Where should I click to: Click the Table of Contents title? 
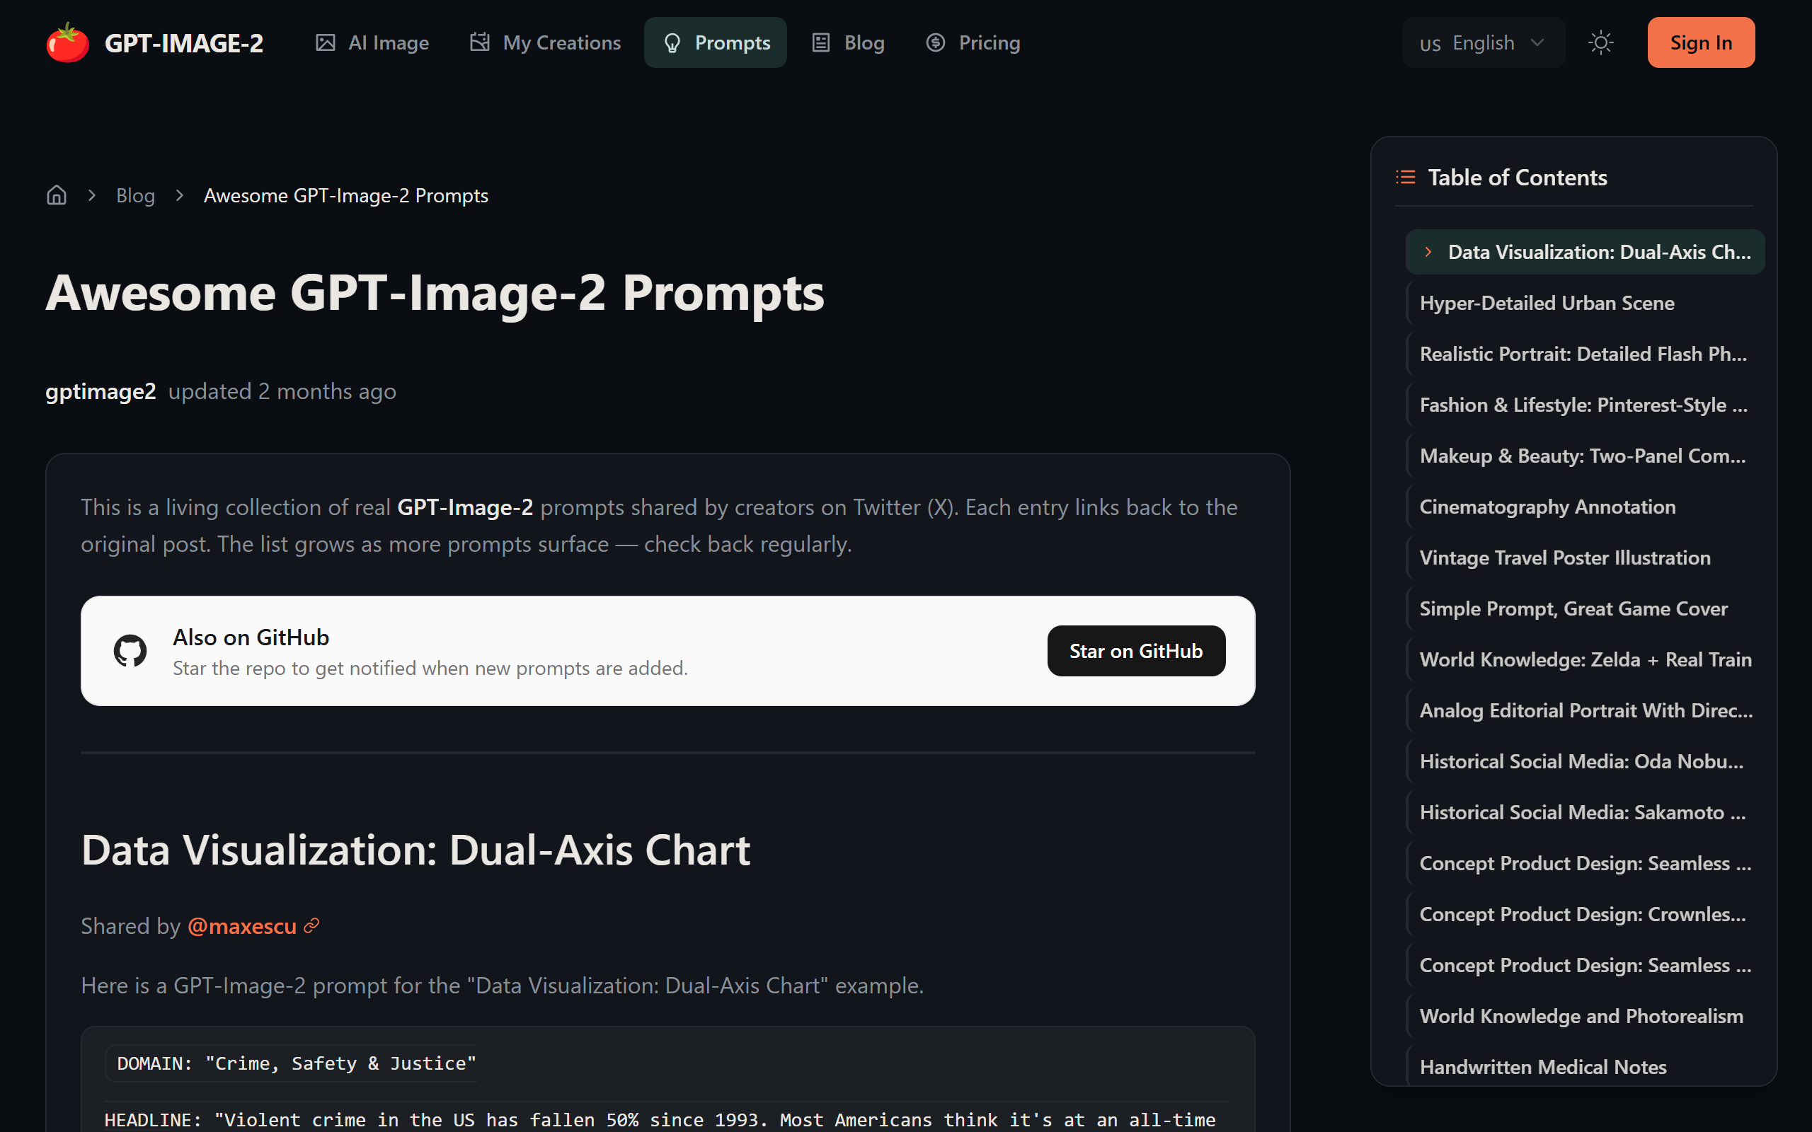tap(1517, 178)
